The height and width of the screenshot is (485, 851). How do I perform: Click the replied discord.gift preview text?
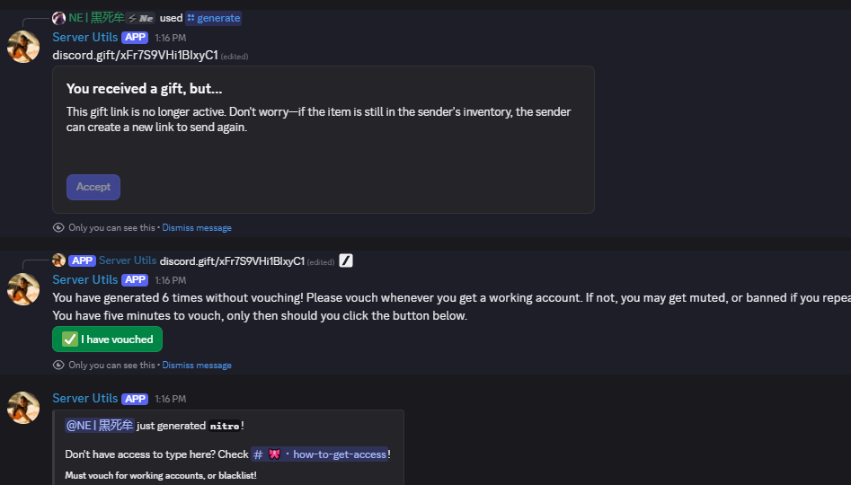click(x=232, y=260)
